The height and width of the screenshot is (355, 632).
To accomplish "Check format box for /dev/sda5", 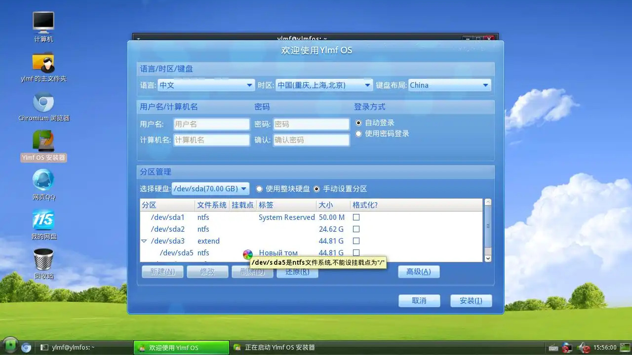I will pos(356,252).
